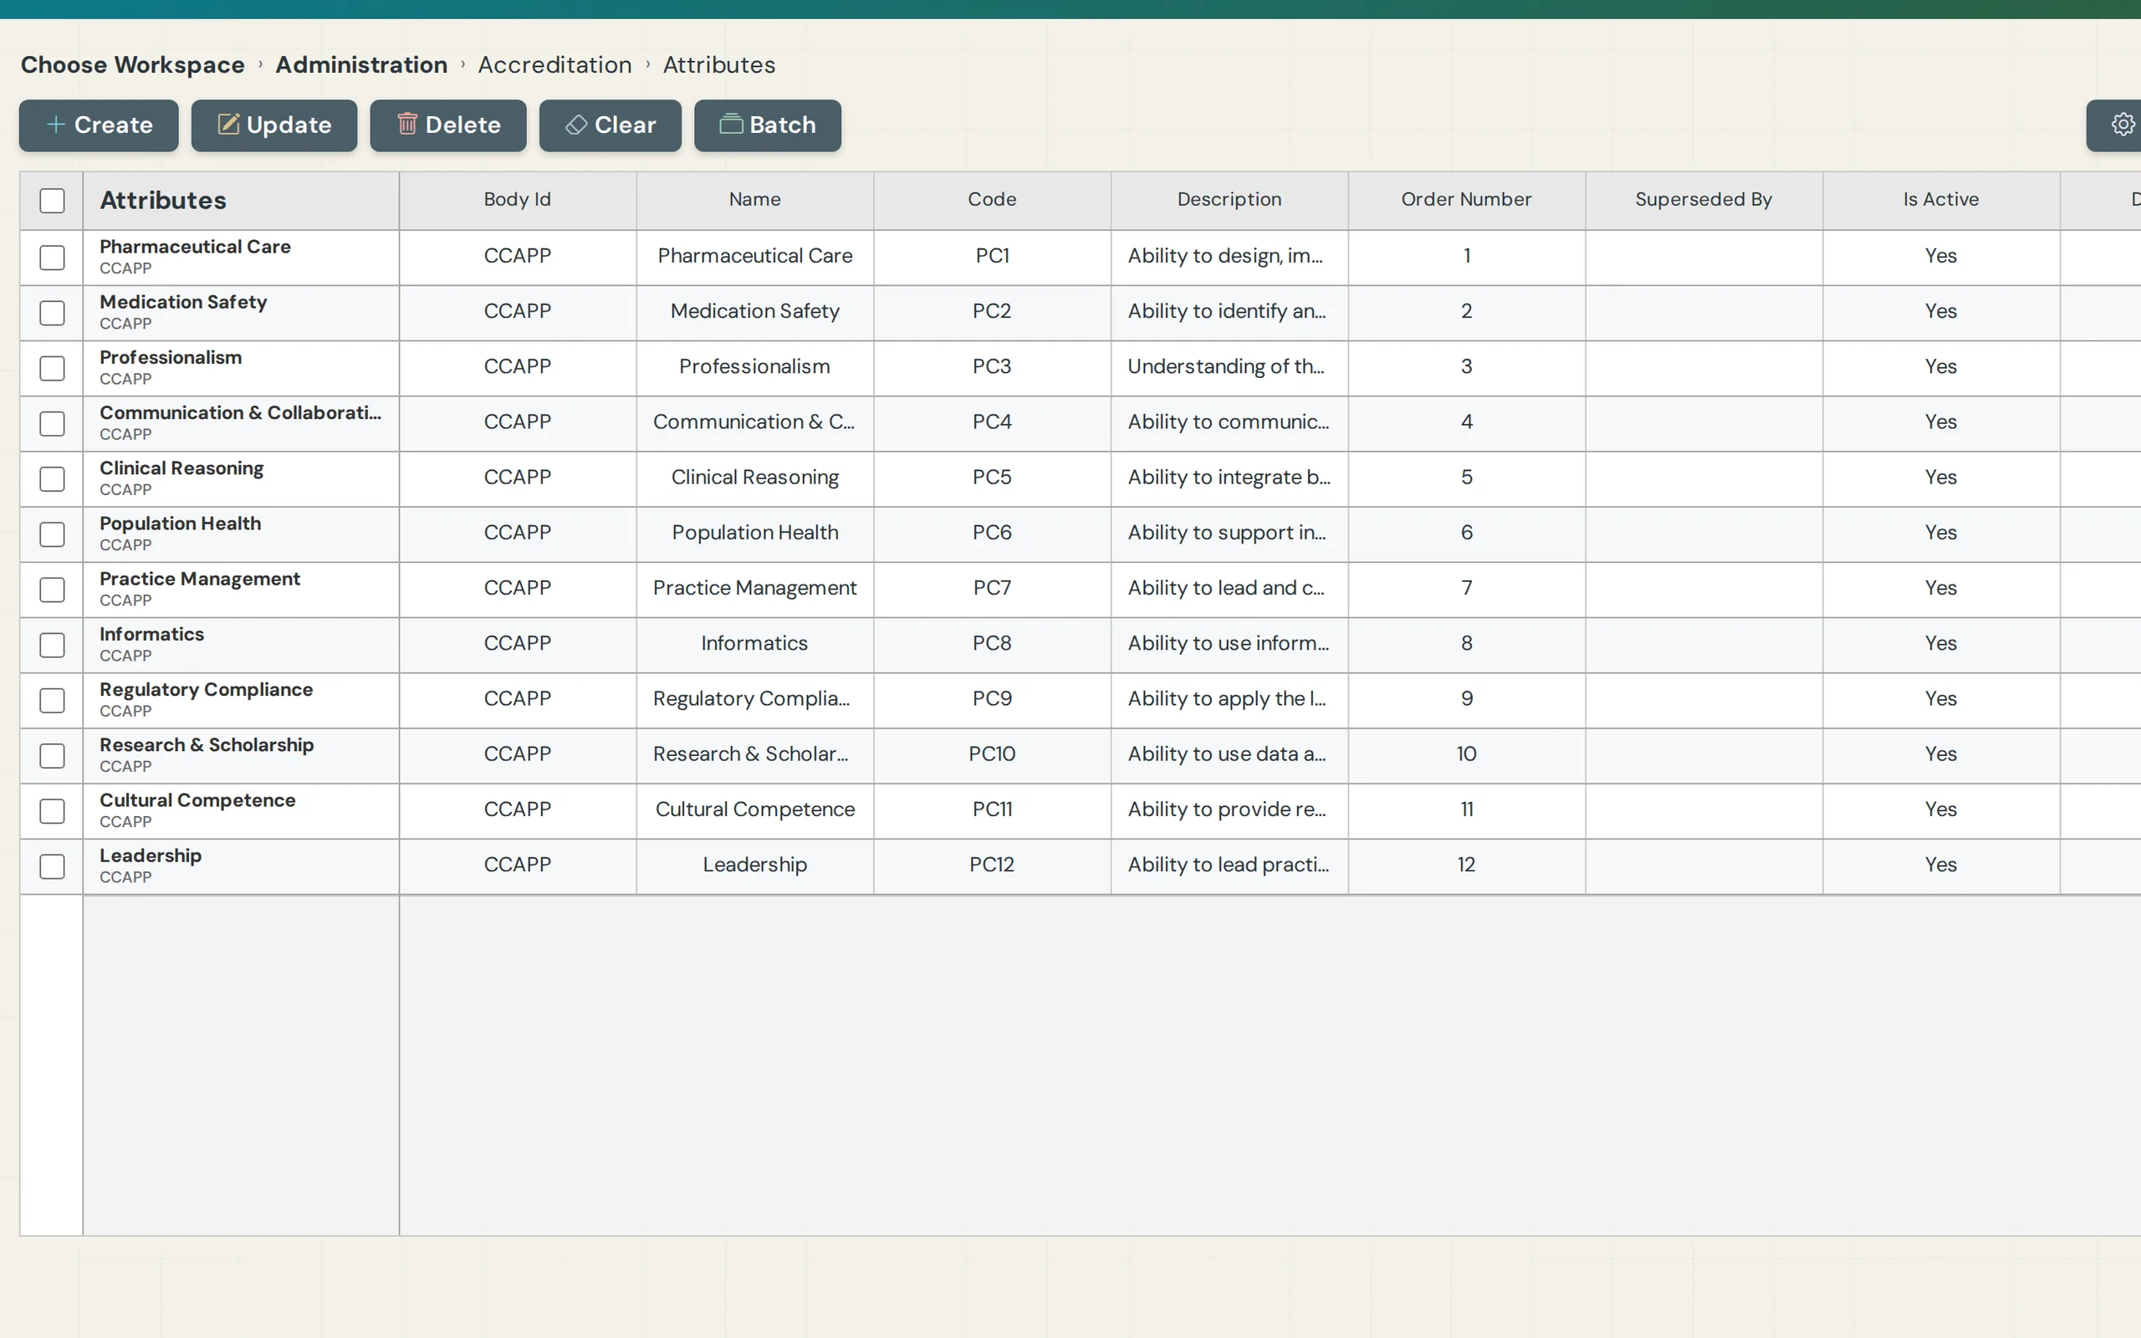This screenshot has height=1338, width=2141.
Task: Click the Is Active column header
Action: click(1940, 199)
